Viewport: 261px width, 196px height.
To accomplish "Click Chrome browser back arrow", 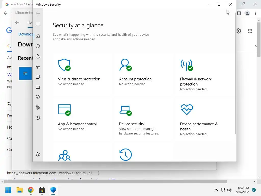I will (6, 13).
